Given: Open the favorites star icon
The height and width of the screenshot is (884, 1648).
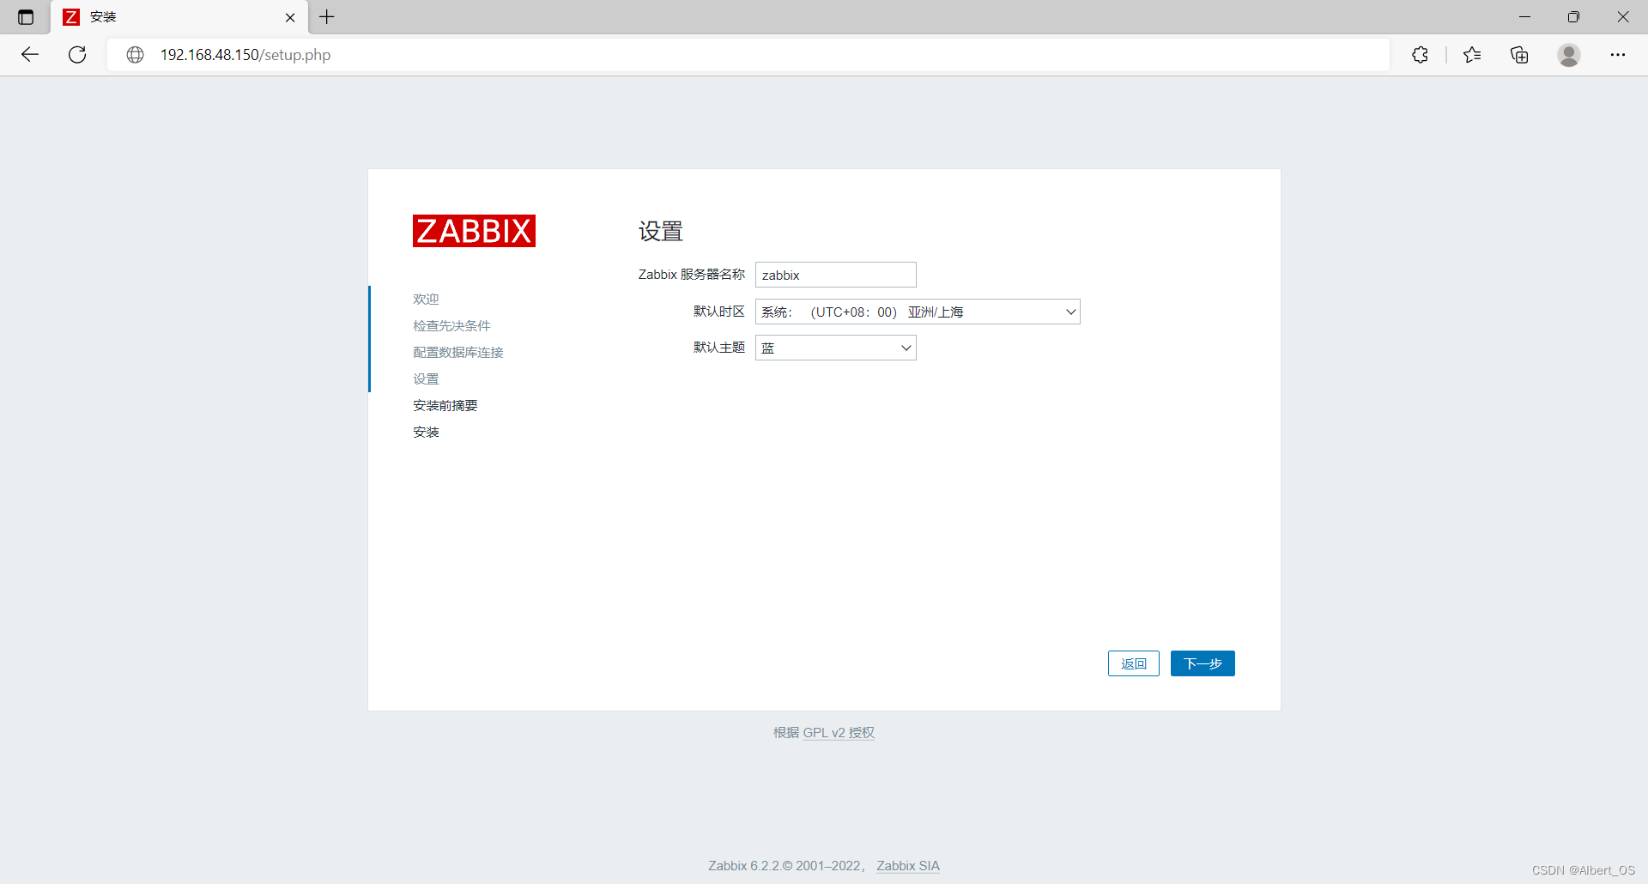Looking at the screenshot, I should click(1472, 55).
